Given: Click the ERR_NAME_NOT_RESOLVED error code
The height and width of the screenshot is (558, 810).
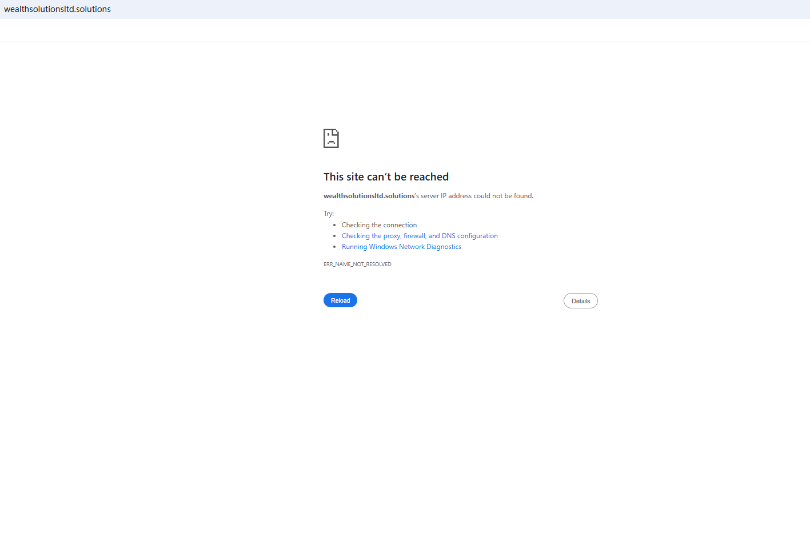Looking at the screenshot, I should coord(357,264).
